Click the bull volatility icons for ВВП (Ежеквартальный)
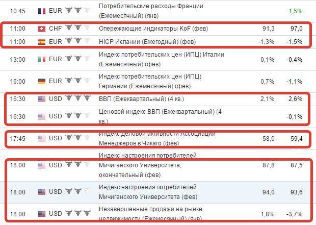The image size is (316, 225). [x=78, y=98]
